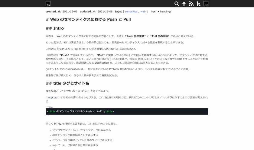The width and height of the screenshot is (254, 150).
Task: Click the HTML title code block
Action: point(127,112)
